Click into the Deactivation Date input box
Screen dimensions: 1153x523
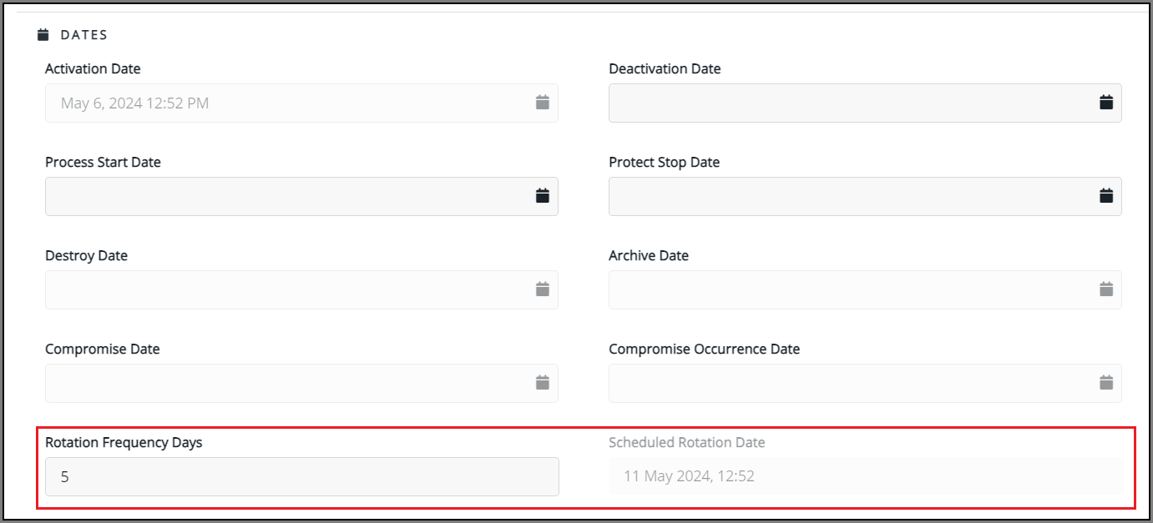(x=847, y=103)
